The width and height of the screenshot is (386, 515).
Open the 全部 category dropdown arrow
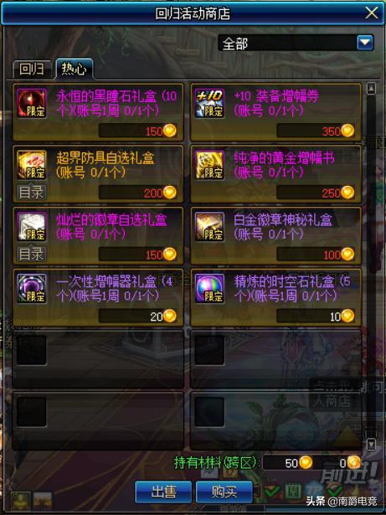[365, 43]
